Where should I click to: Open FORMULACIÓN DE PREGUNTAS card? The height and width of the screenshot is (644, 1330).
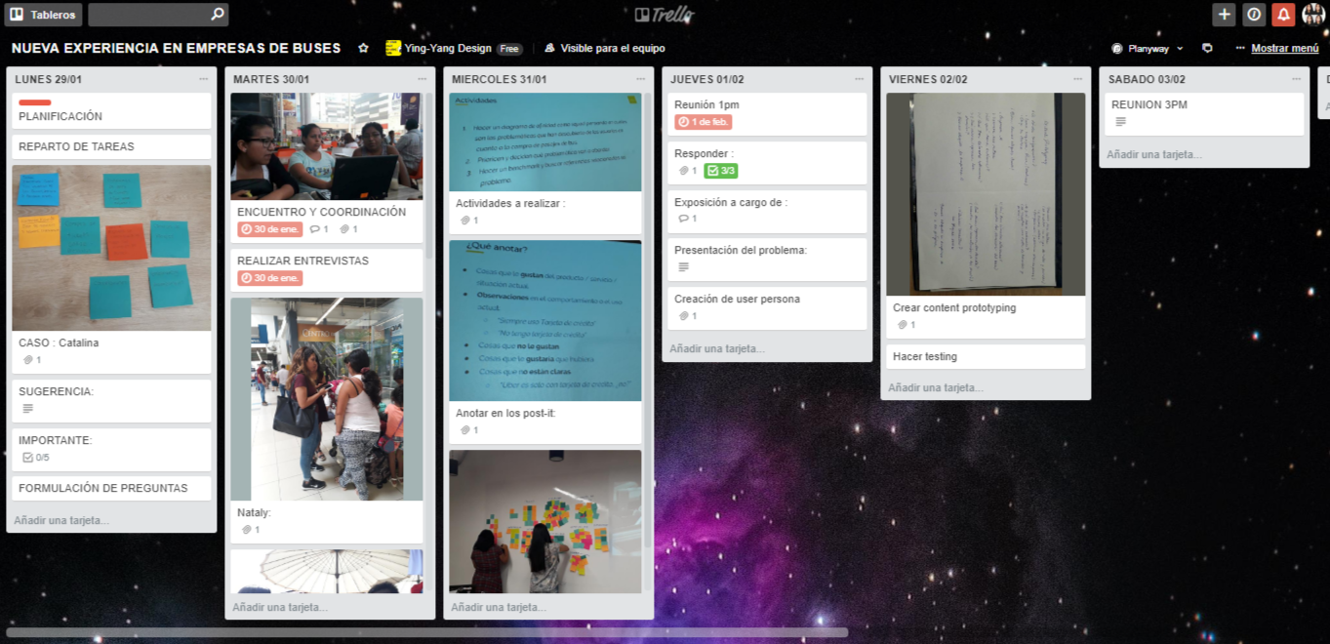[x=111, y=488]
